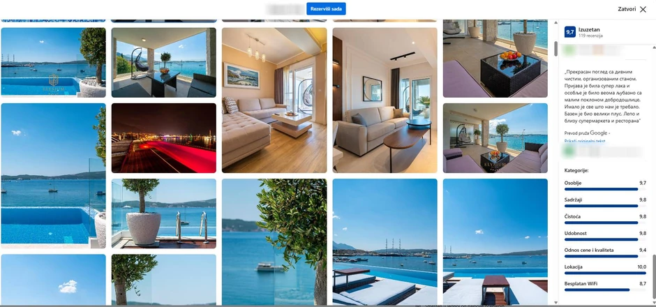656x307 pixels.
Task: Click the review panel scrollbar down arrow
Action: coord(556,302)
